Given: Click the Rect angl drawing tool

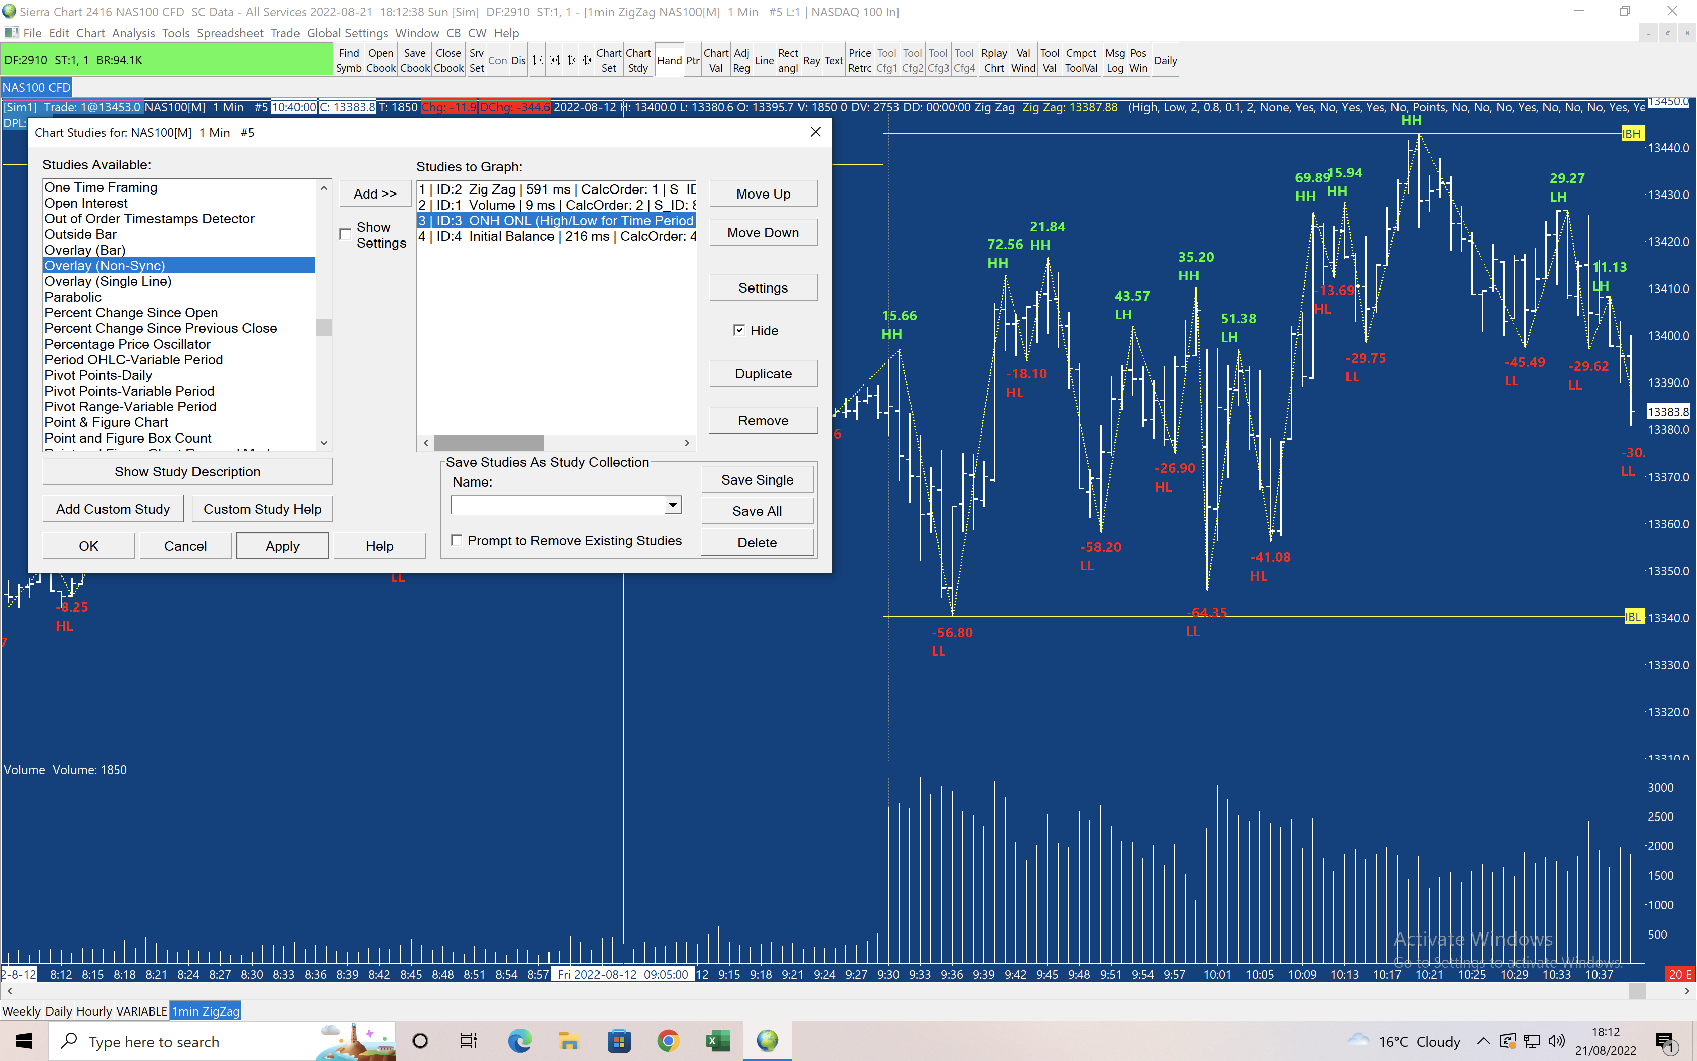Looking at the screenshot, I should click(787, 60).
